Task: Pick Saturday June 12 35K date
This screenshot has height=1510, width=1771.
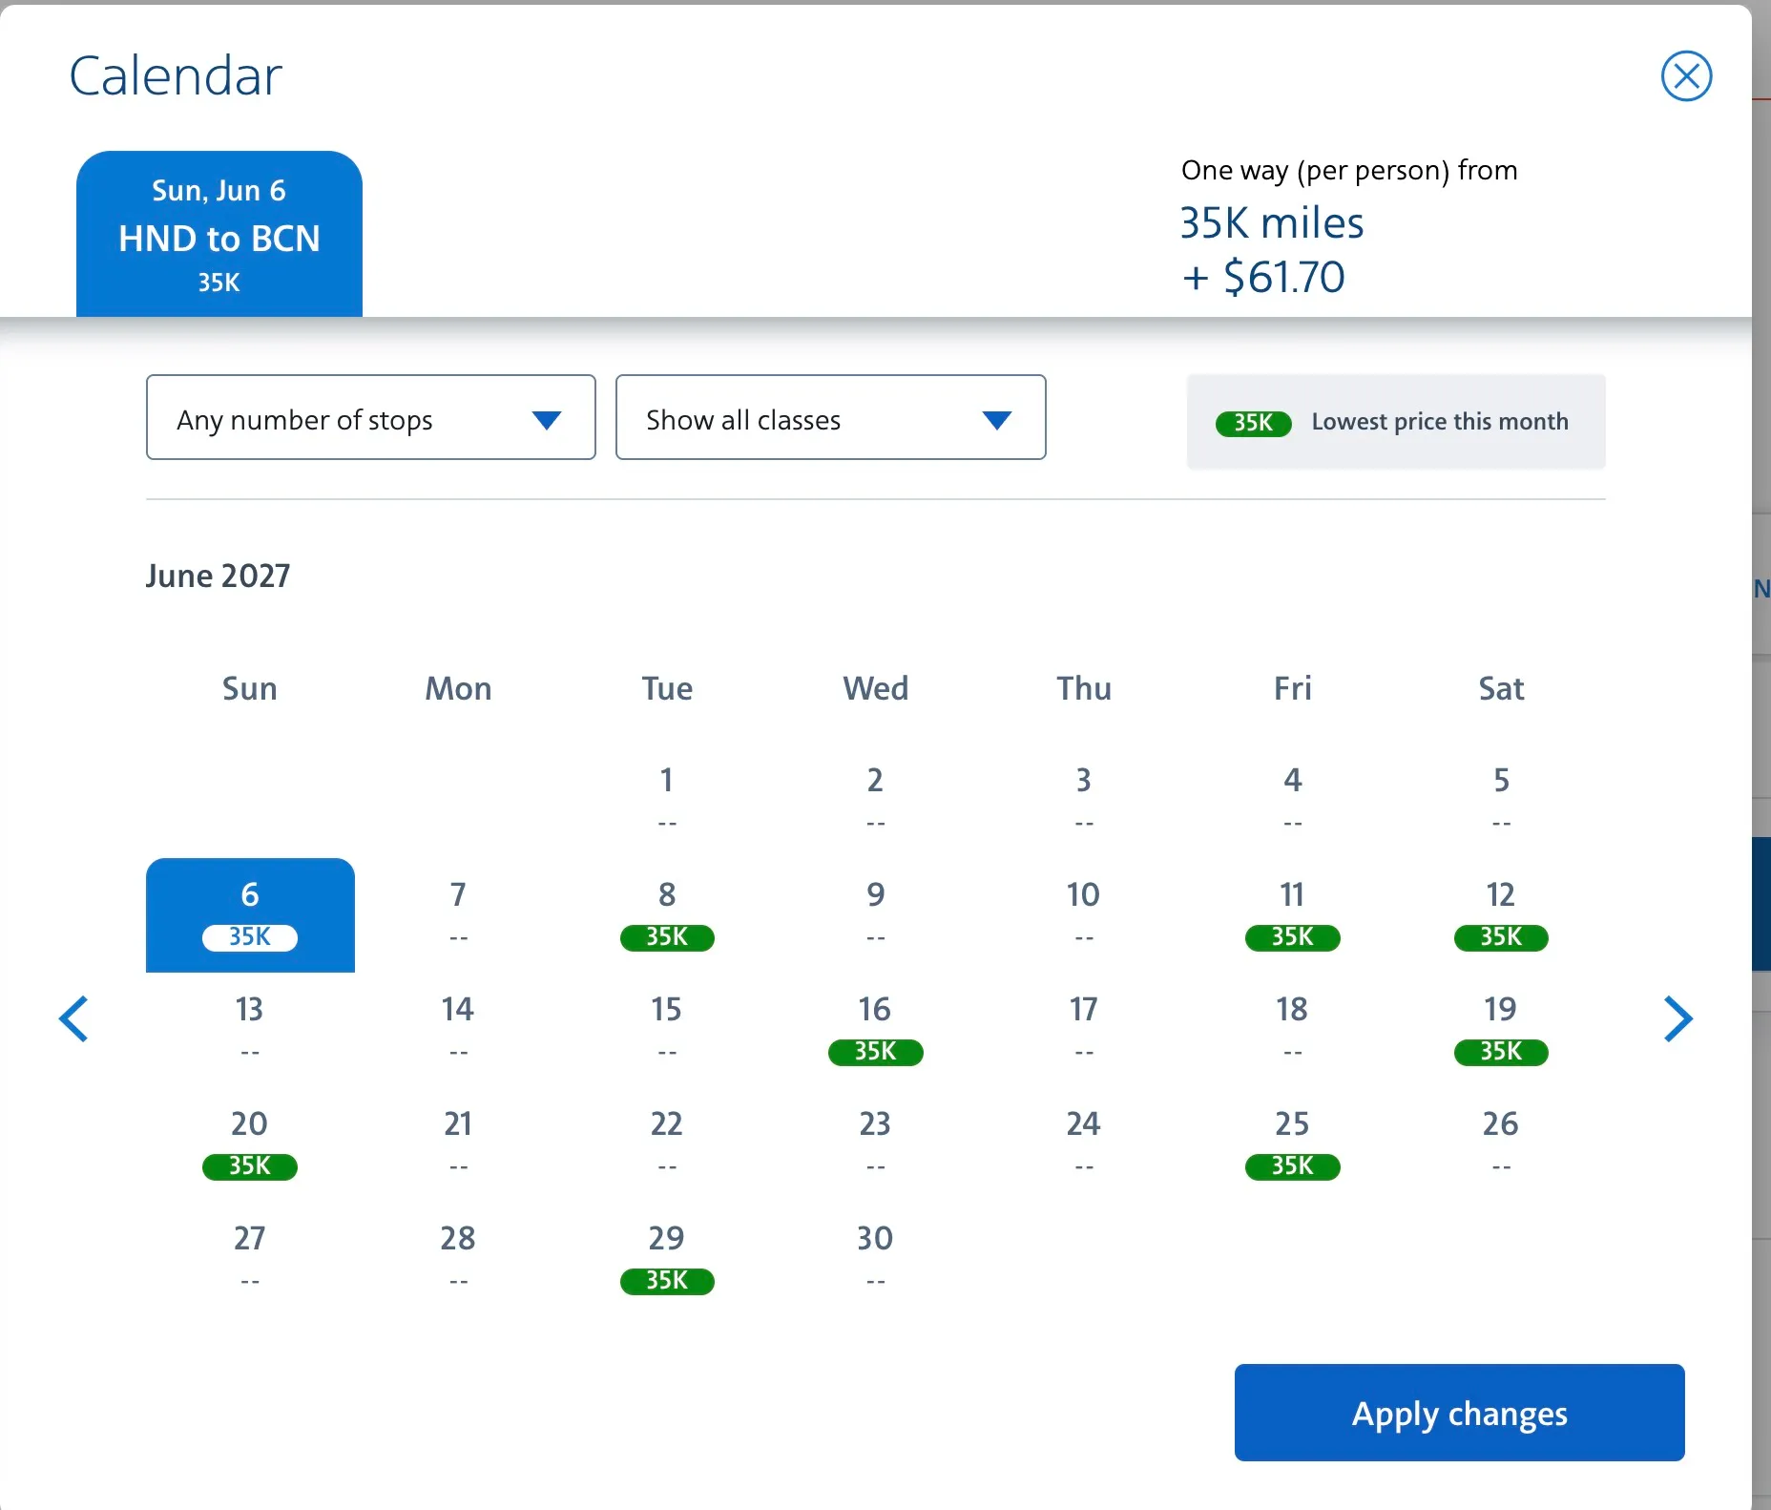Action: (1501, 915)
